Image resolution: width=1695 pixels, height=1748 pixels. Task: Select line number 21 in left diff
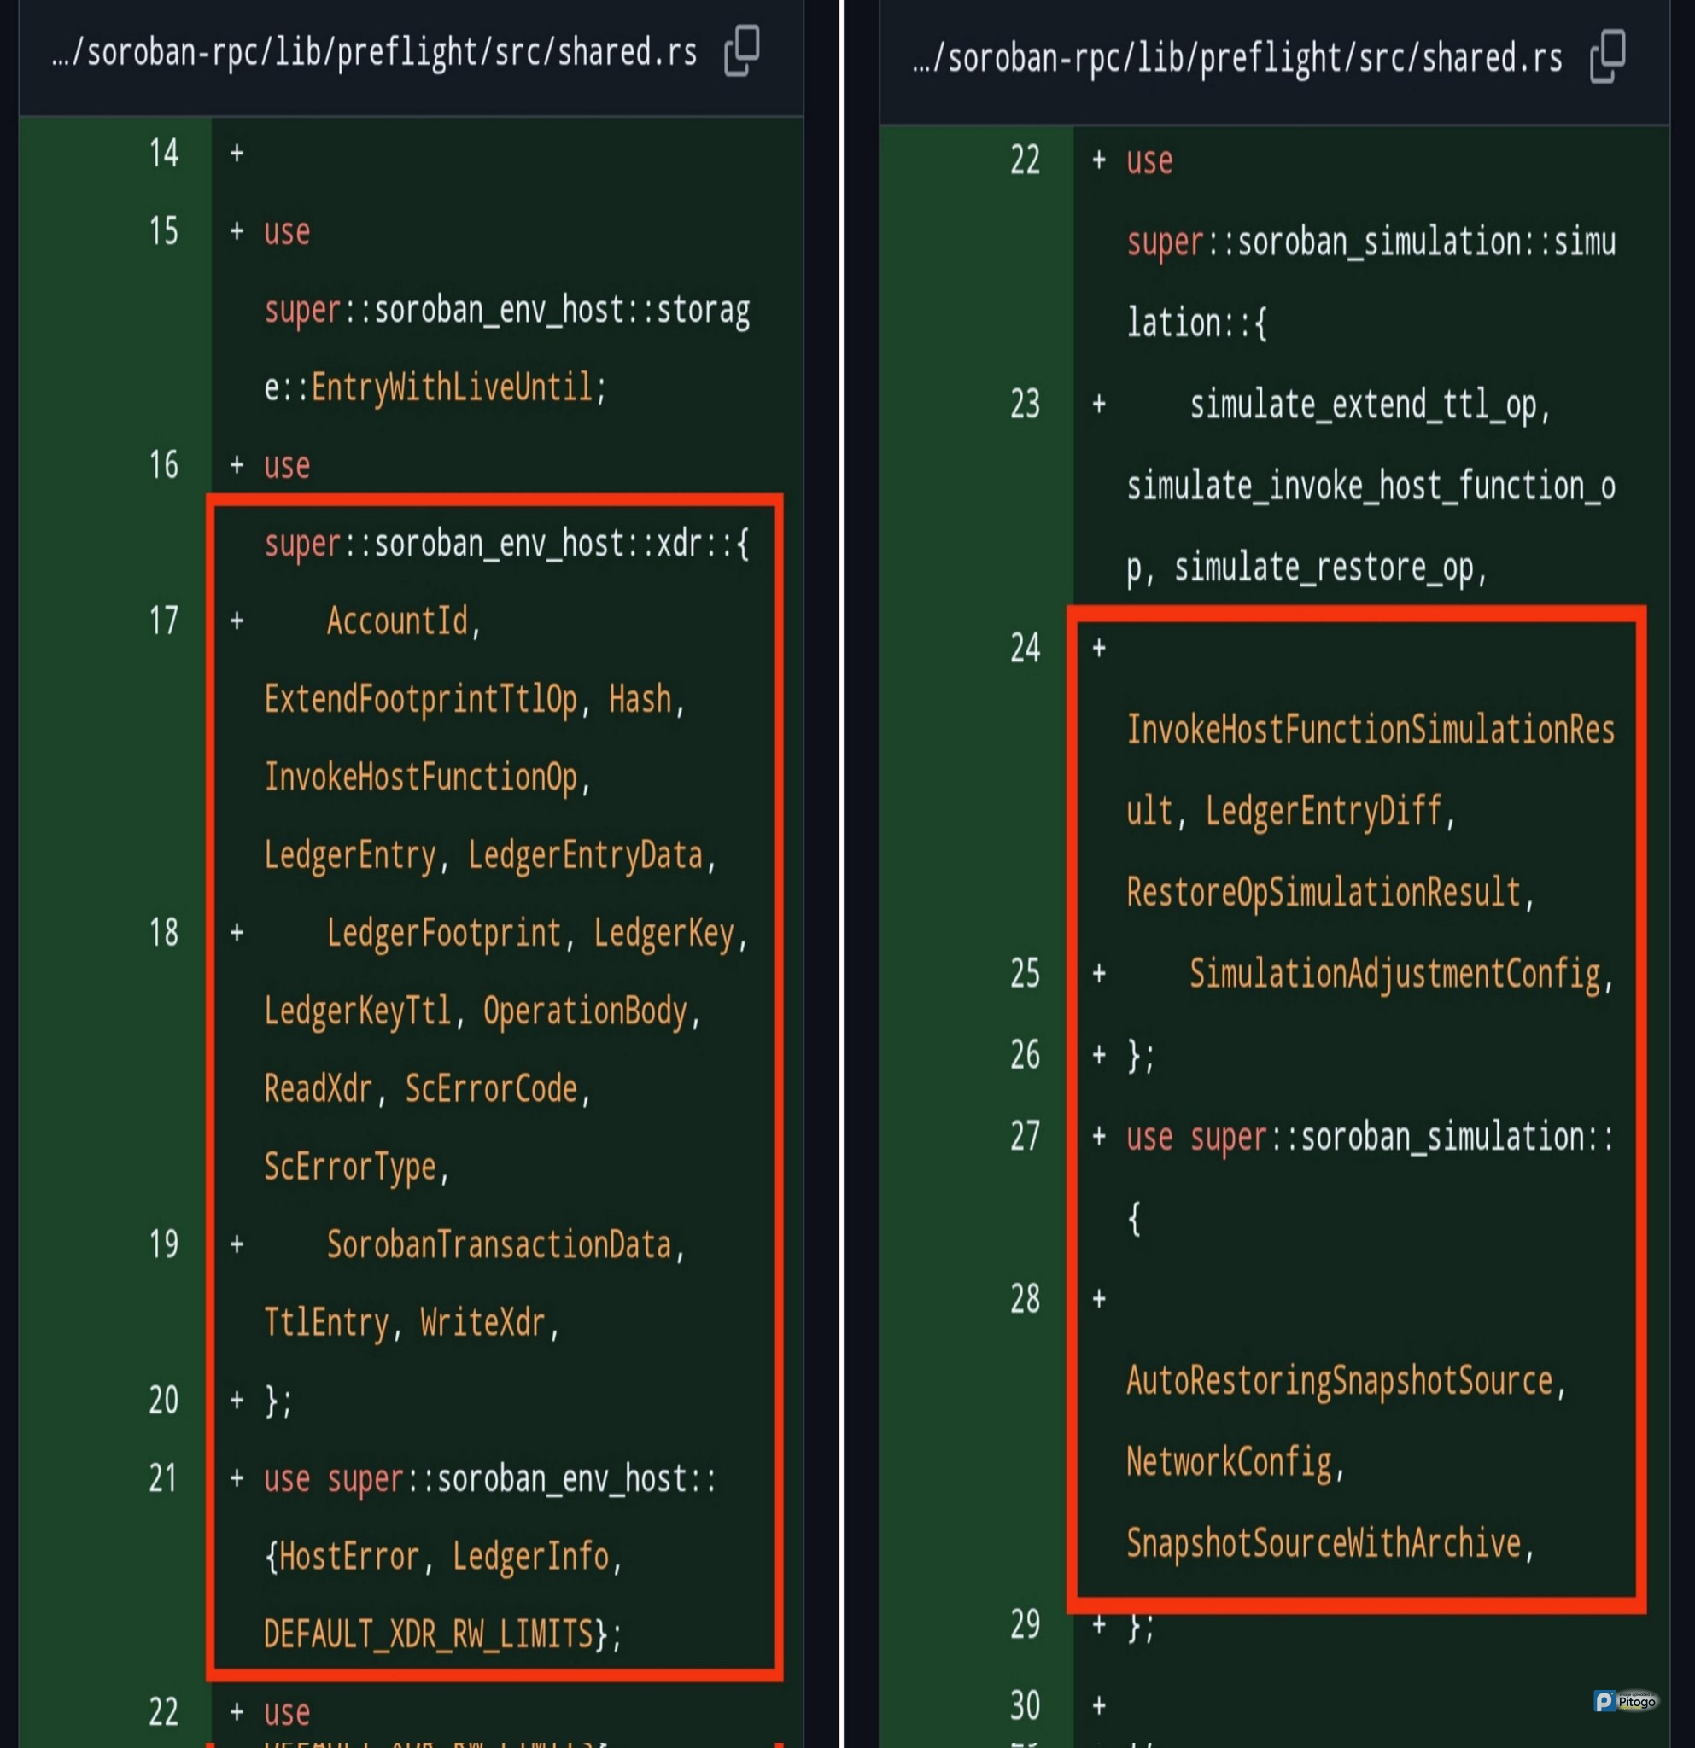(x=163, y=1478)
